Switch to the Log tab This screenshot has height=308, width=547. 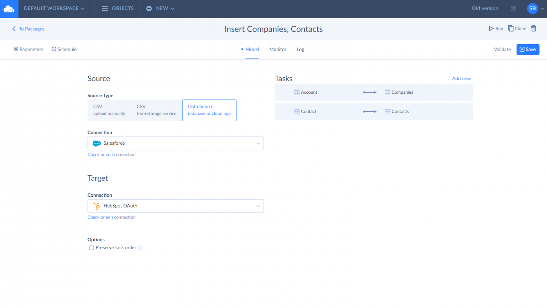300,49
